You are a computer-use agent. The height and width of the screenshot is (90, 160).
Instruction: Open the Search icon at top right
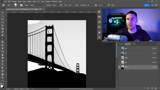pos(152,5)
